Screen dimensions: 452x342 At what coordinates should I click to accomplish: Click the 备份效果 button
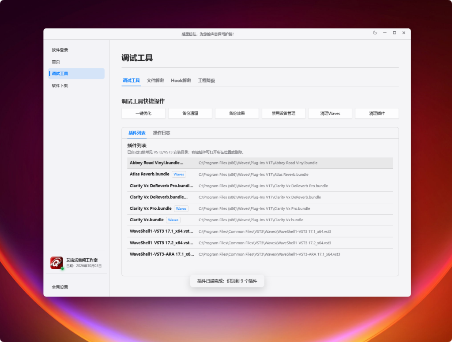coord(237,113)
